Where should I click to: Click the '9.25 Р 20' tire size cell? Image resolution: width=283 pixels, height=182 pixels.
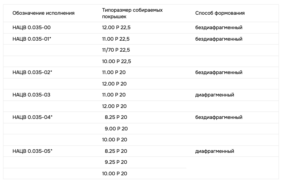click(x=116, y=162)
